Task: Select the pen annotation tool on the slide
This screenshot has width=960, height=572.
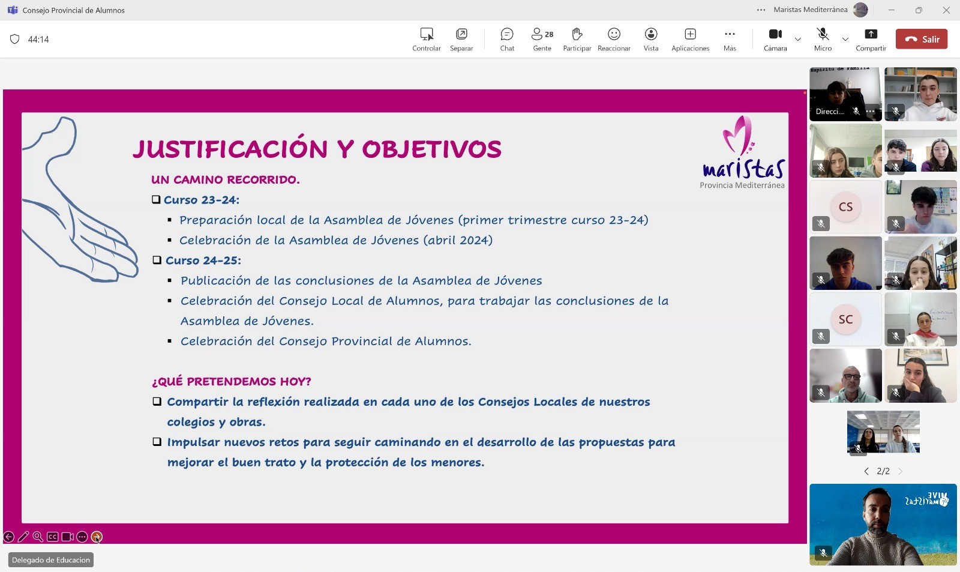Action: click(23, 537)
